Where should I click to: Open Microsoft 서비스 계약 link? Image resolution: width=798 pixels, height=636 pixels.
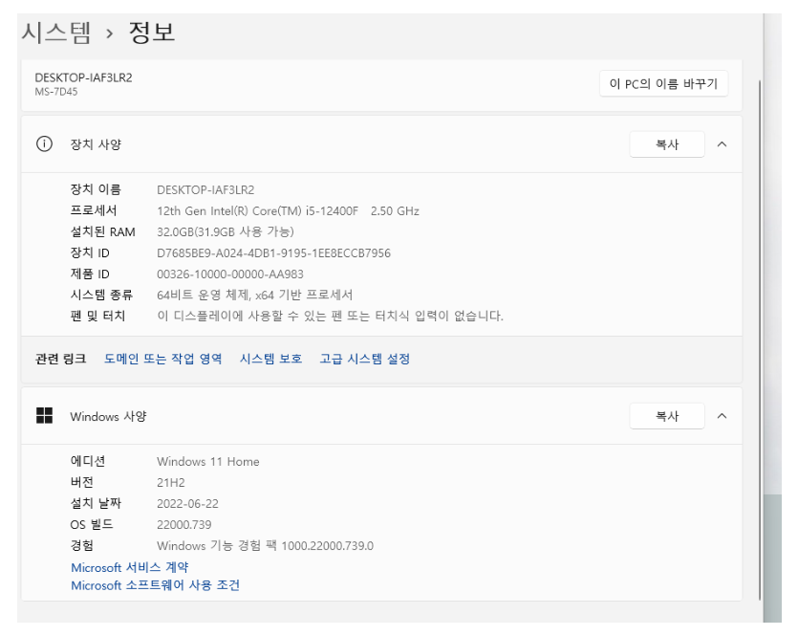click(x=130, y=567)
